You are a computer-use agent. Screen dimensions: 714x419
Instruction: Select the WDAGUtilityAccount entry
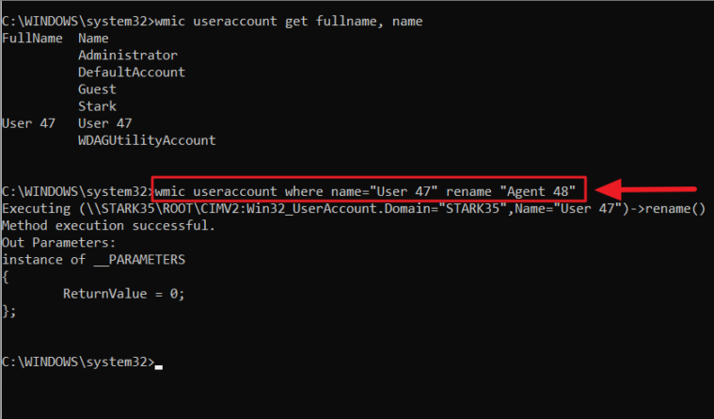click(x=147, y=140)
